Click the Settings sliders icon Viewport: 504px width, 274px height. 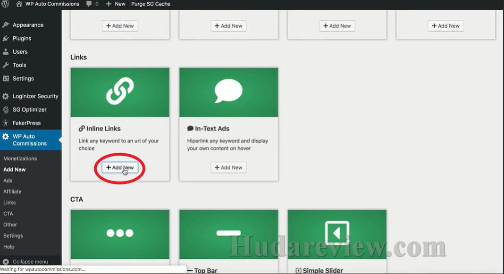pyautogui.click(x=6, y=78)
